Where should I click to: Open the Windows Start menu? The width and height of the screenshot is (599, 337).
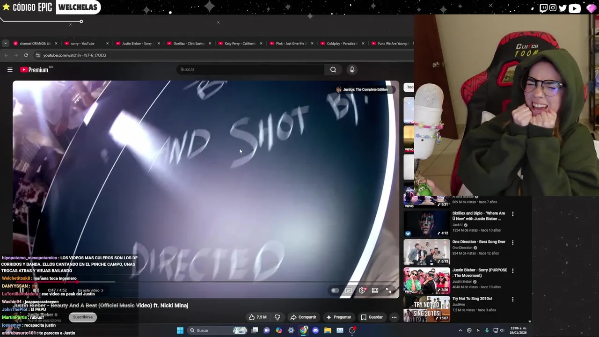coord(180,330)
